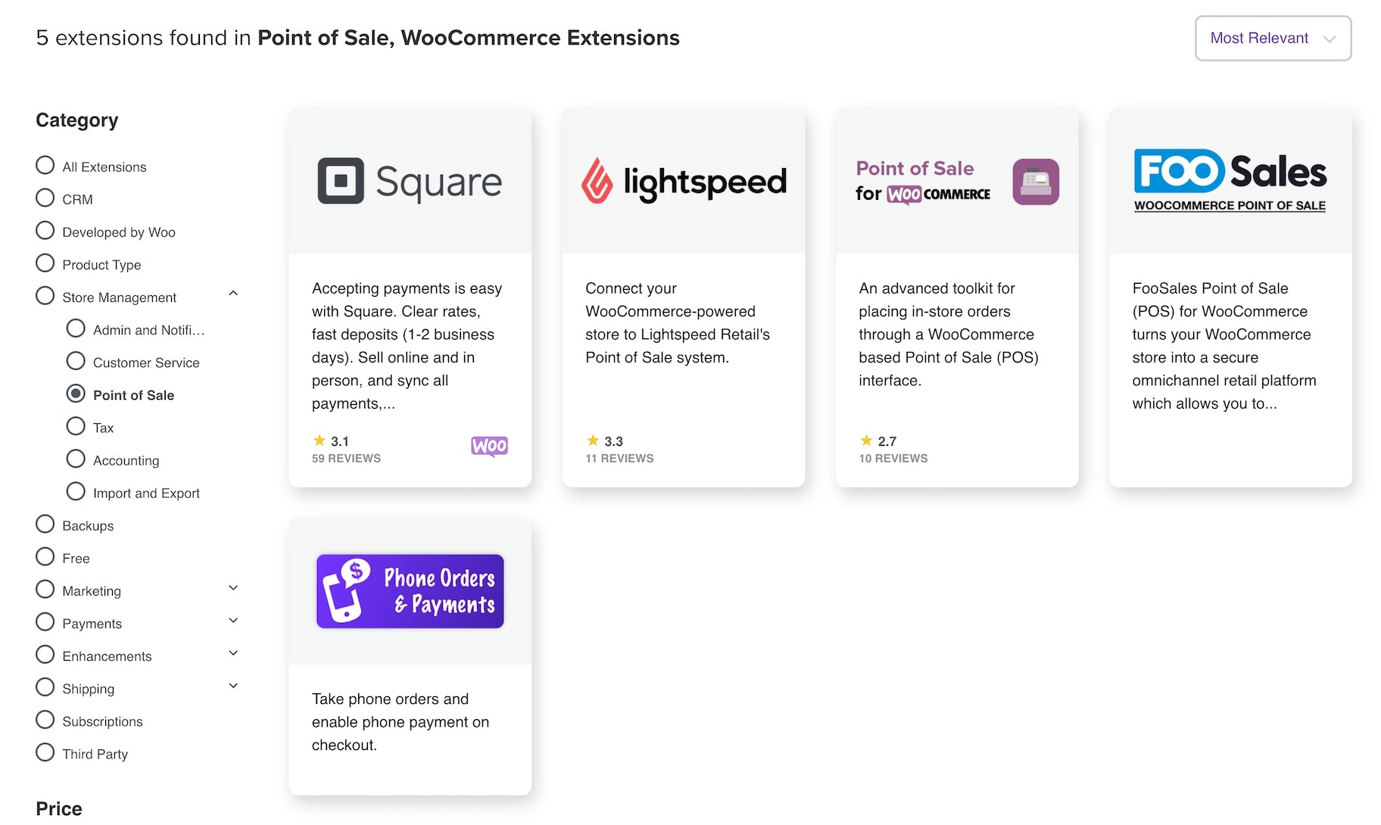
Task: Click the star icon next to Square's 3.1 rating
Action: [318, 441]
